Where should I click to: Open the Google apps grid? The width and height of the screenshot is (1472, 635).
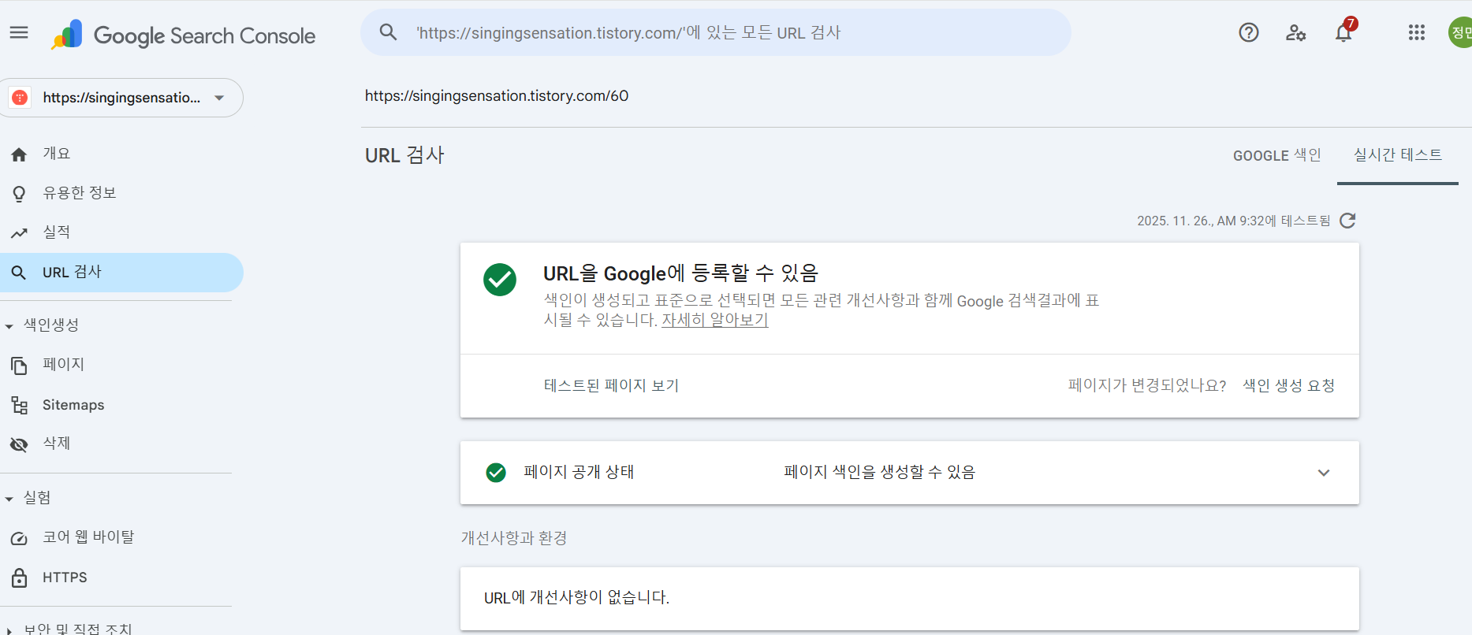tap(1417, 32)
